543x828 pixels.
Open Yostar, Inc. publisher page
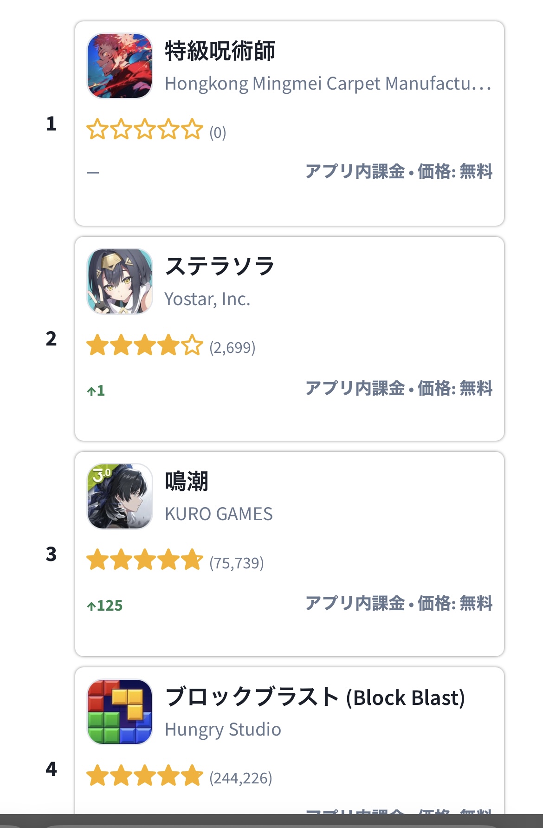[x=207, y=299]
